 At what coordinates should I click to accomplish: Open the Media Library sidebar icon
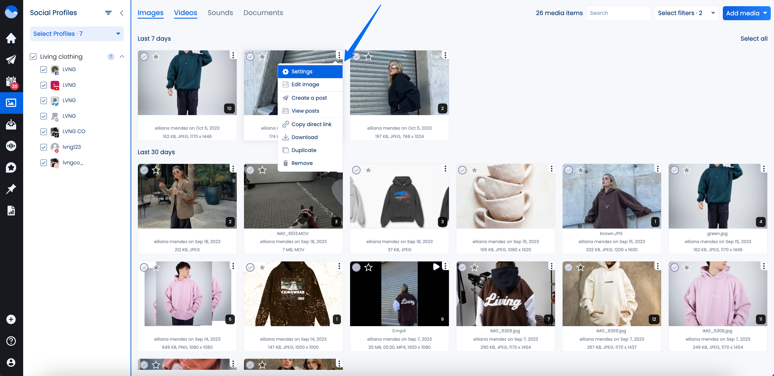pos(11,103)
